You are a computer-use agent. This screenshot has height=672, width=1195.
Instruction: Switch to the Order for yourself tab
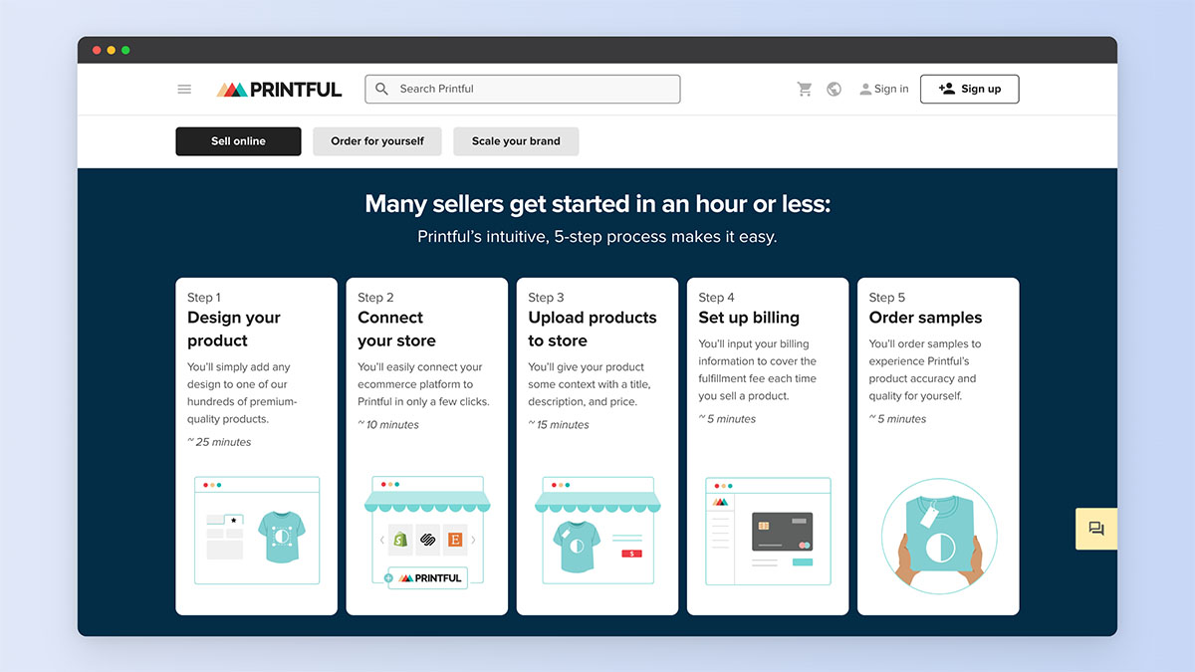pos(376,140)
